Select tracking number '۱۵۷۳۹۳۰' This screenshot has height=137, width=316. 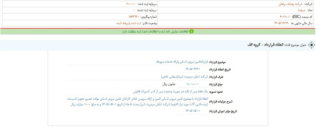coord(134,16)
